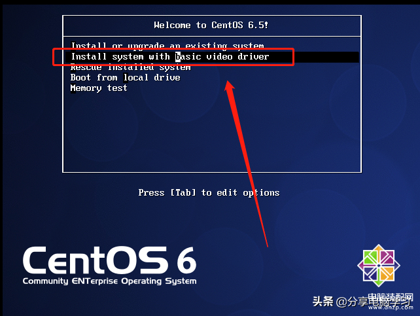Click the 头条 watermark text
The image size is (420, 316).
(323, 302)
